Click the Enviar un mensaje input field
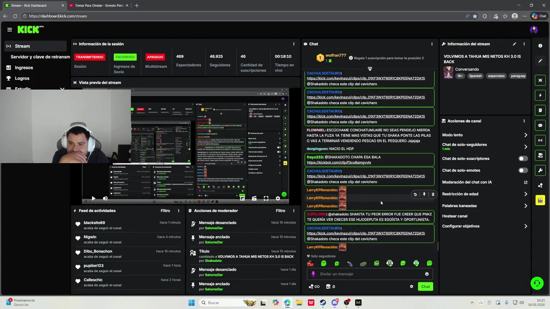The image size is (550, 309). pos(370,274)
